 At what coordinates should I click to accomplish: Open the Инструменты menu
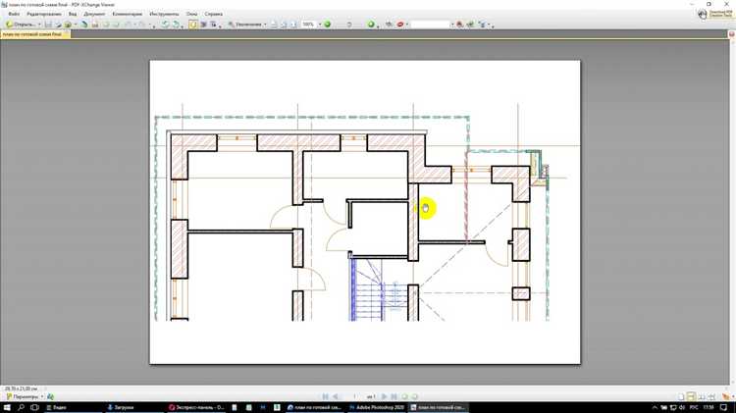(x=164, y=15)
